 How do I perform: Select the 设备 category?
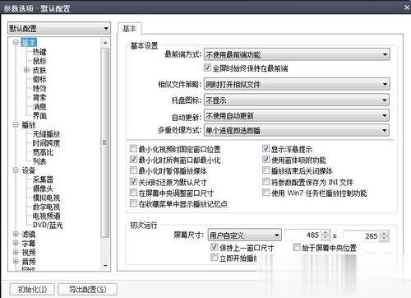tap(29, 170)
